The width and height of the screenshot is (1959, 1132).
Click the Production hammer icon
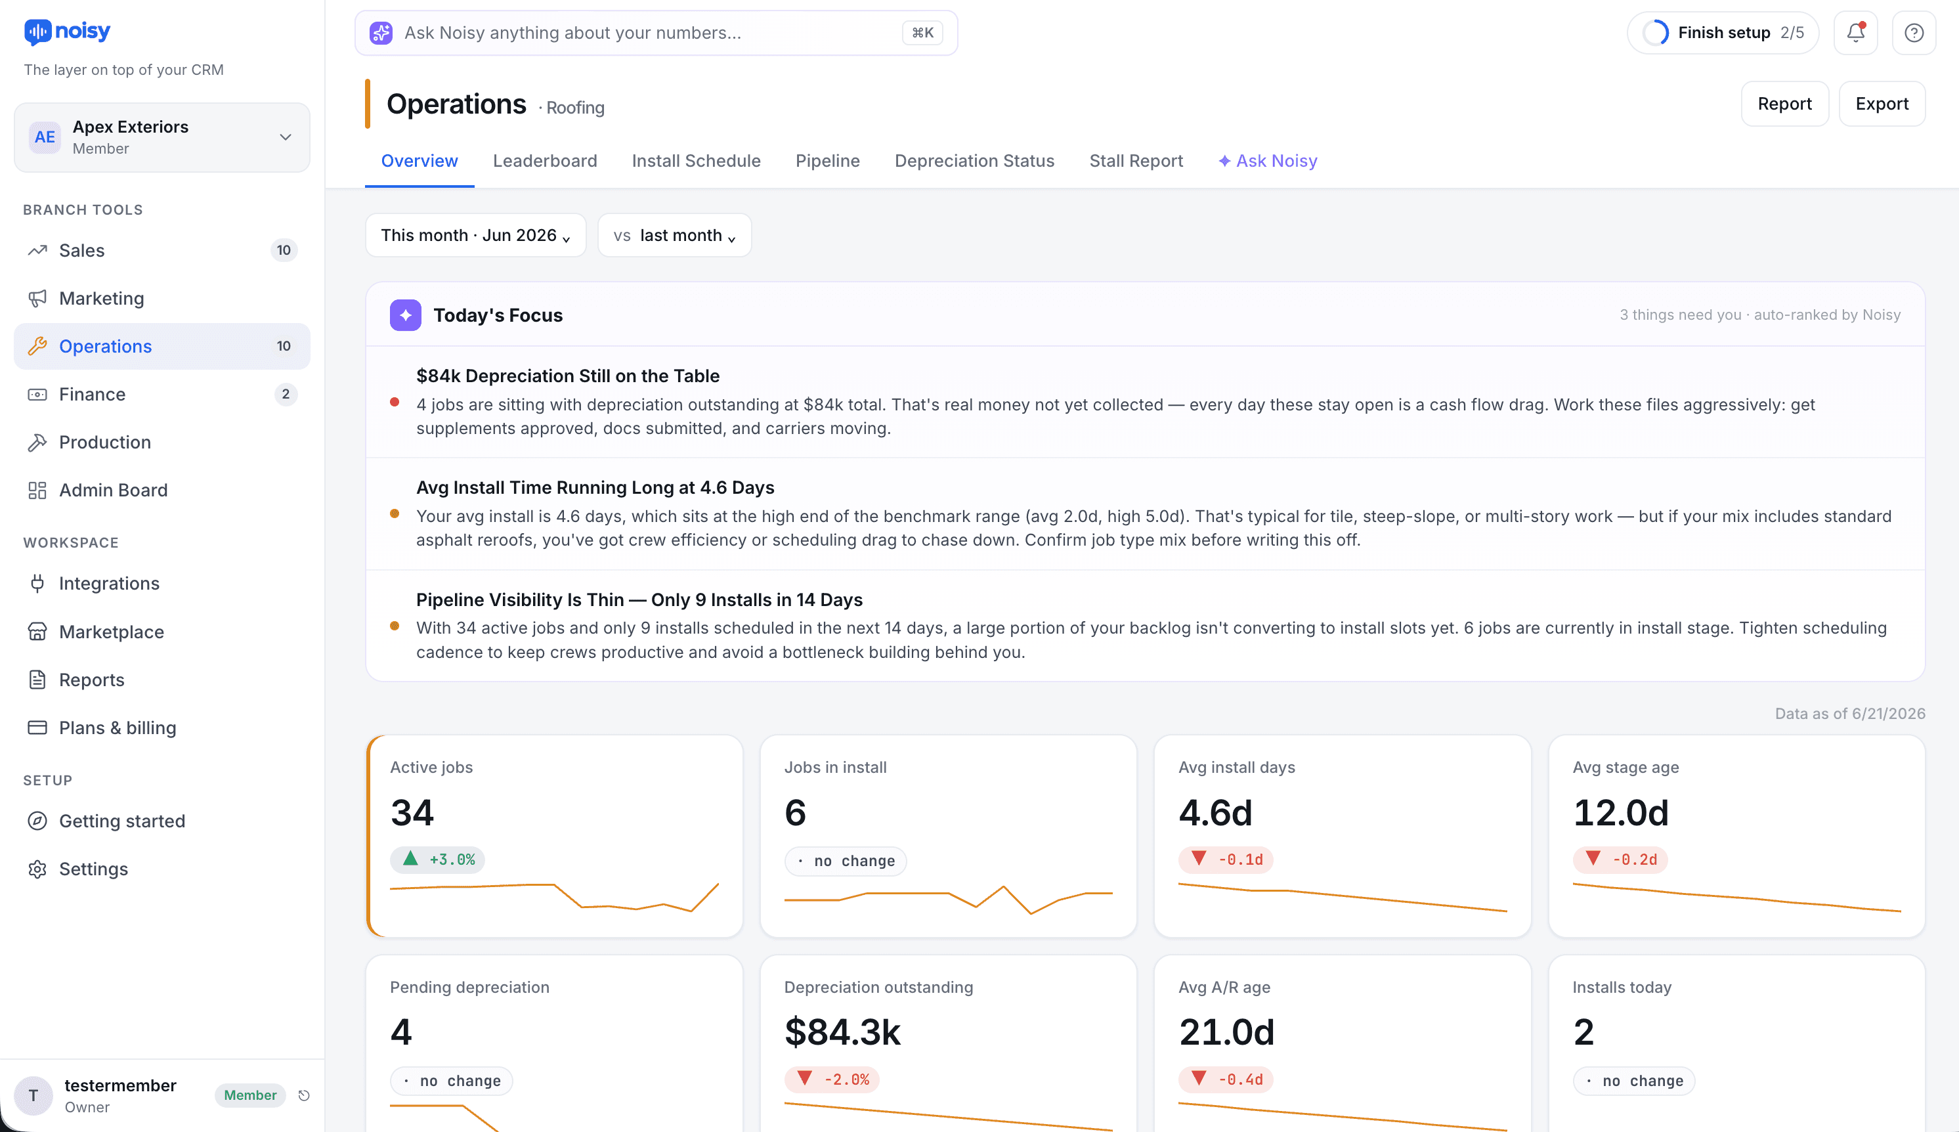[x=37, y=443]
